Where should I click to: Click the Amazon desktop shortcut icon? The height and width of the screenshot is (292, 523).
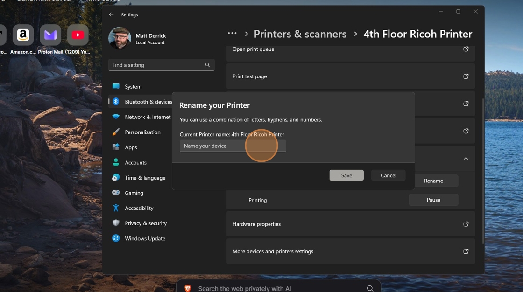coord(23,35)
